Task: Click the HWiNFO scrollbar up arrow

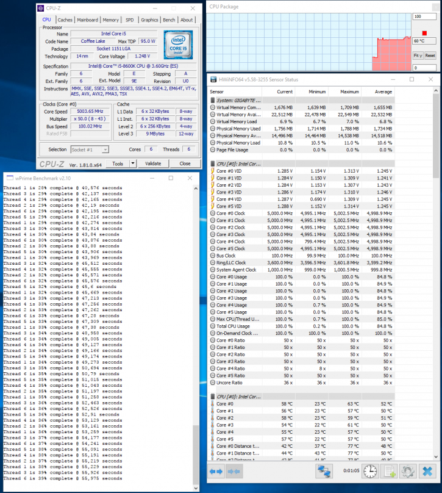Action: [436, 90]
